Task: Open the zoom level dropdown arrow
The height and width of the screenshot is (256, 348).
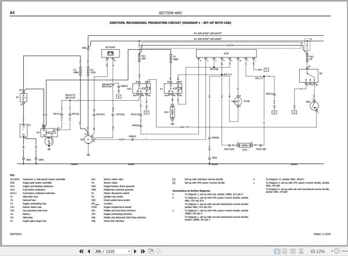Action: click(x=332, y=251)
